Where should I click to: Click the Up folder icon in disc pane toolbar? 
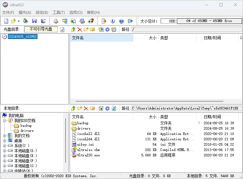tap(73, 29)
